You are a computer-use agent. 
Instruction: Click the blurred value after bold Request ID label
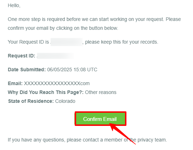point(55,56)
